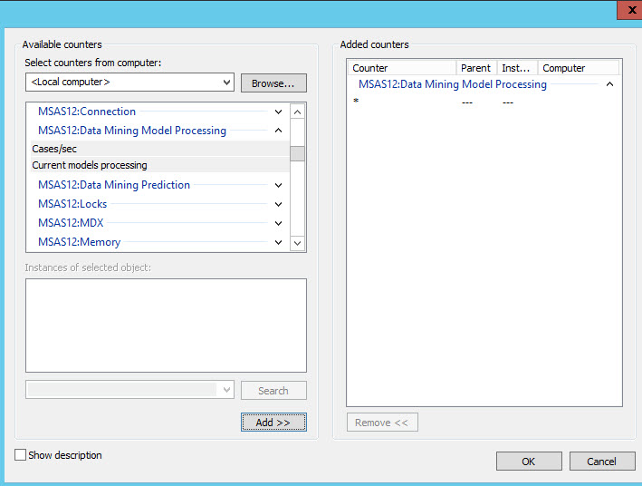Expand the MSAS12:Locks counter group
The height and width of the screenshot is (486, 642).
coord(278,204)
